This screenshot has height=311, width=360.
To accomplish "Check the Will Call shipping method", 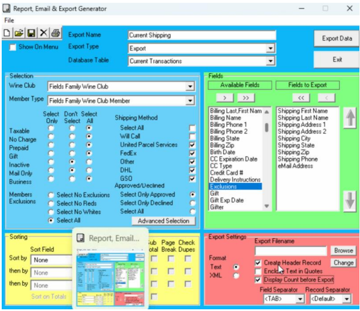I will (x=192, y=137).
